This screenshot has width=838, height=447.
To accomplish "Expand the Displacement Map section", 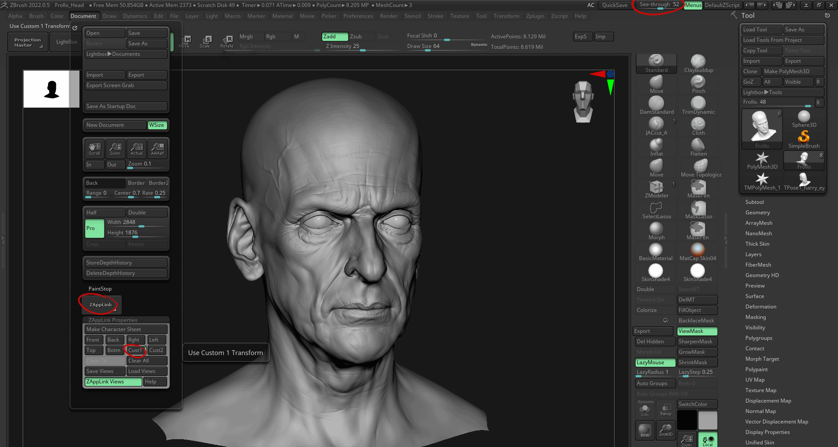I will coord(768,400).
